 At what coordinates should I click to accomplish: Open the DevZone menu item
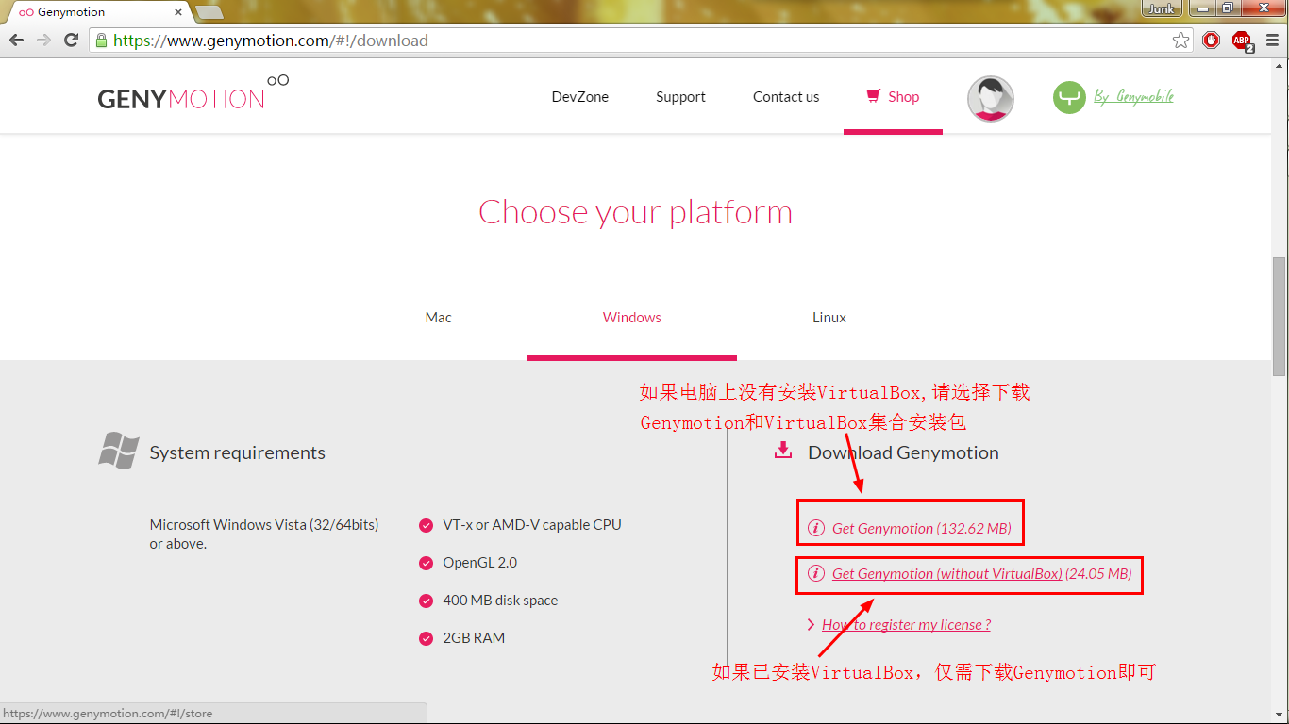tap(580, 97)
